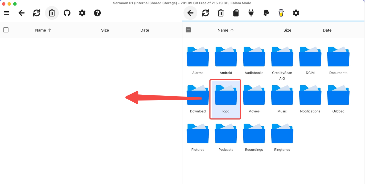The height and width of the screenshot is (184, 365).
Task: Sort right pane by Size column
Action: click(x=287, y=30)
